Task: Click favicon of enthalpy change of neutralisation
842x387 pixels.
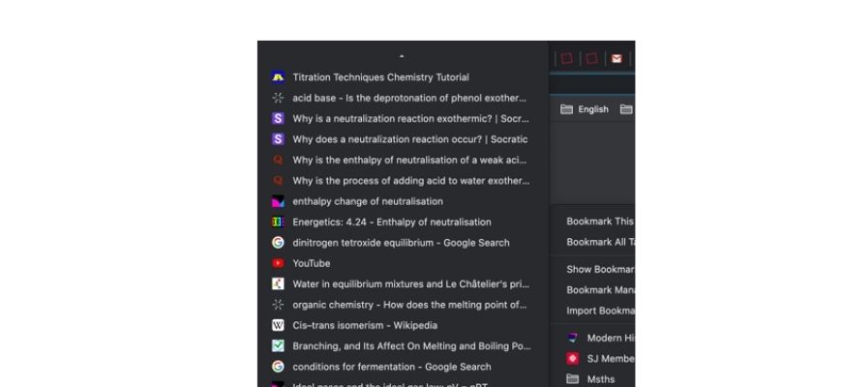Action: pyautogui.click(x=278, y=201)
